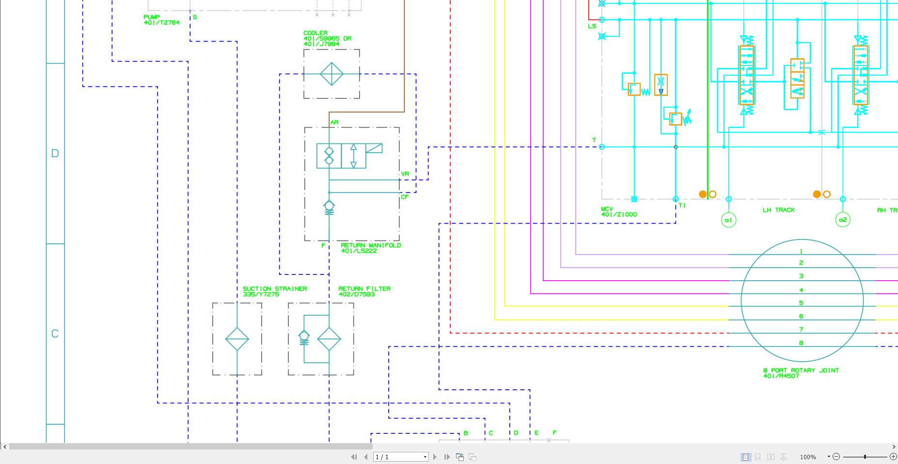Click rotary joint port 8 number
This screenshot has height=464, width=898.
point(801,343)
